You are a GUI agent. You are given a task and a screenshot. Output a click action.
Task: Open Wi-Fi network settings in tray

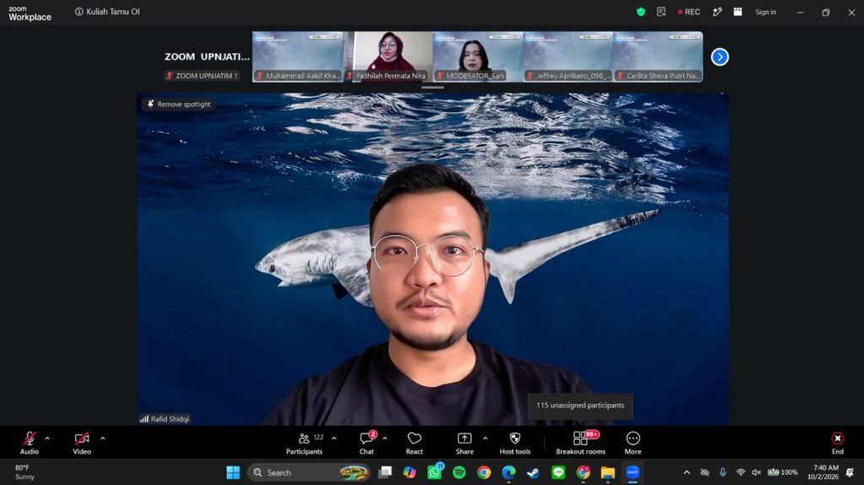741,472
